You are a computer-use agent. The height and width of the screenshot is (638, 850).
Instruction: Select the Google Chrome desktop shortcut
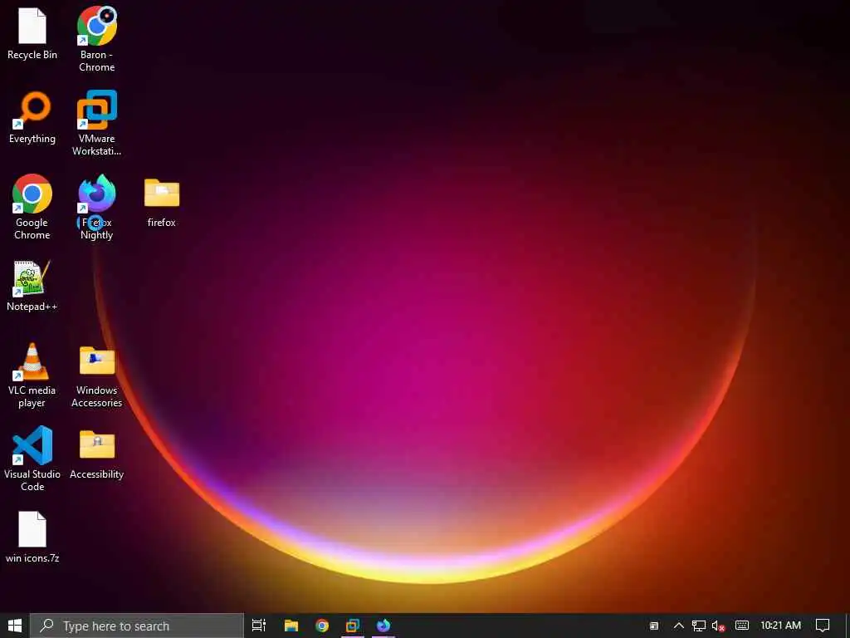[x=32, y=207]
